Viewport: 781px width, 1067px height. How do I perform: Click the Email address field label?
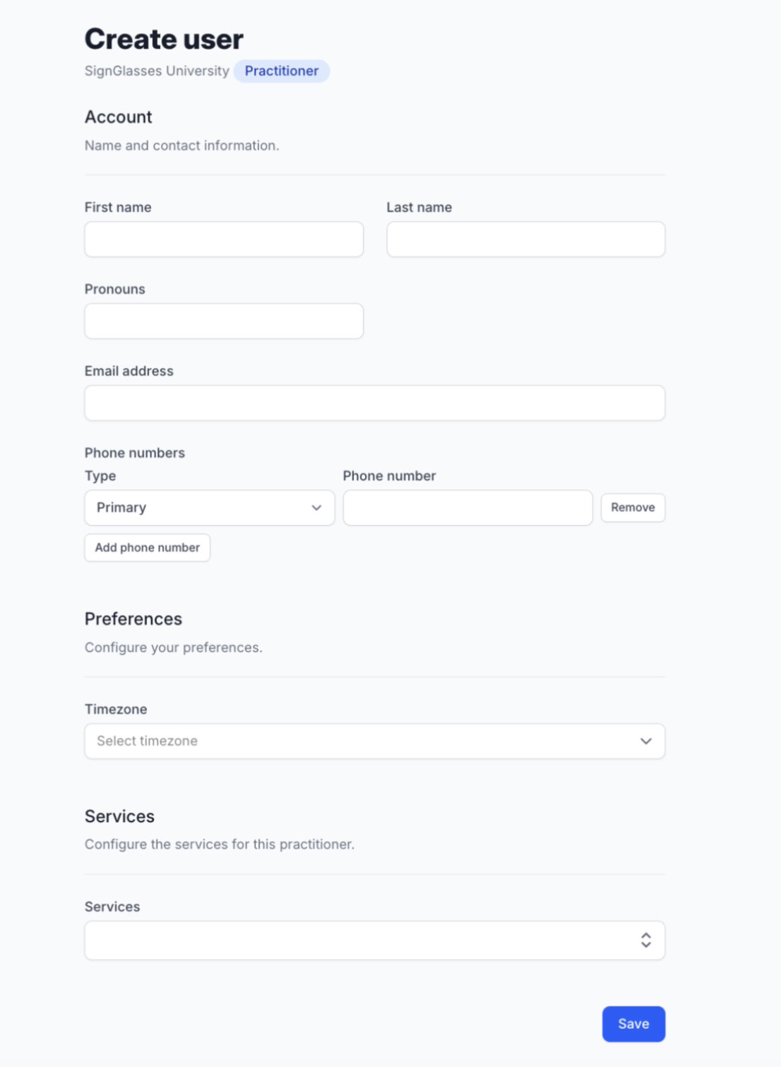[x=129, y=371]
